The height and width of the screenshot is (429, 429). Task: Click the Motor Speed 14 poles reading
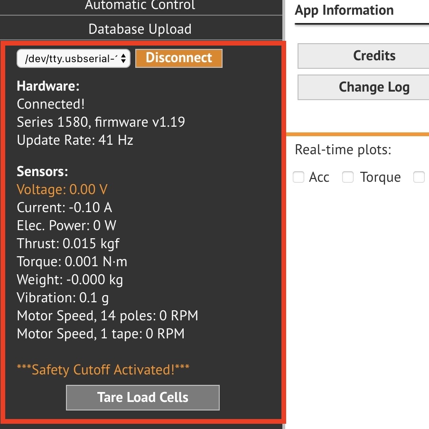pyautogui.click(x=107, y=316)
